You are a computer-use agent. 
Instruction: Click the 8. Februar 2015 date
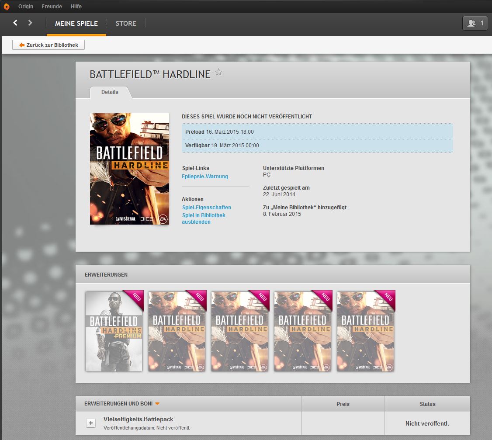click(282, 214)
